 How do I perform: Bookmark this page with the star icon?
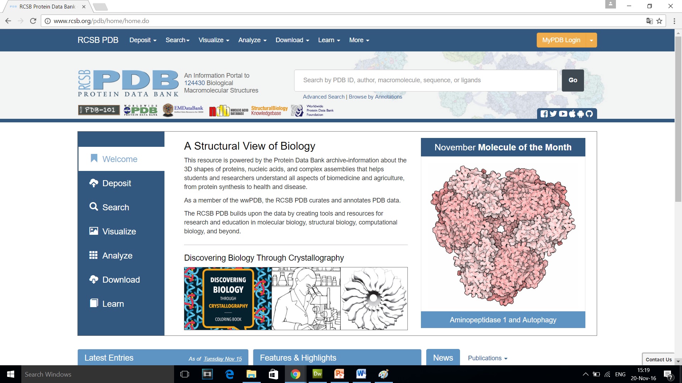[x=659, y=21]
